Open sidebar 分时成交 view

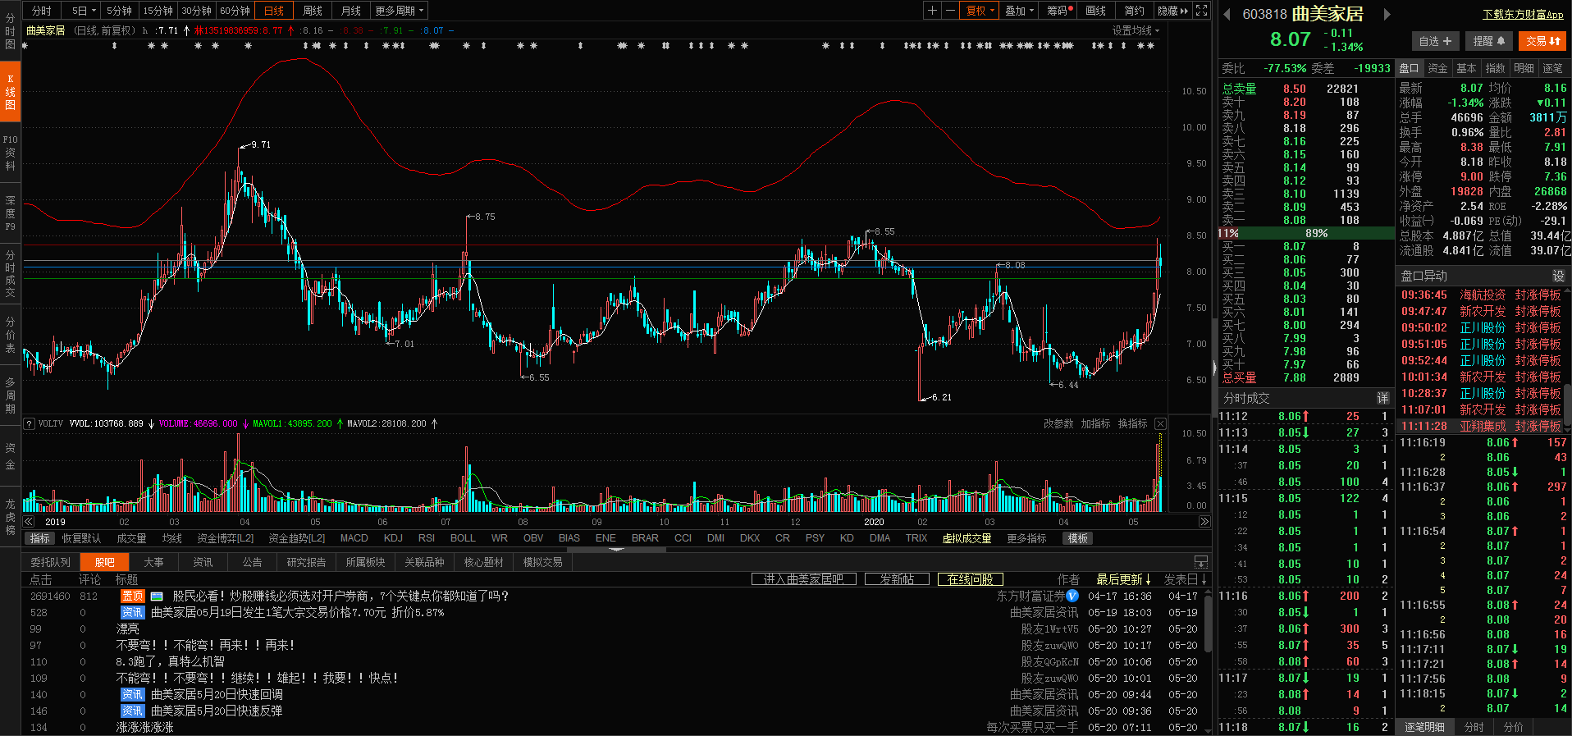pyautogui.click(x=10, y=273)
